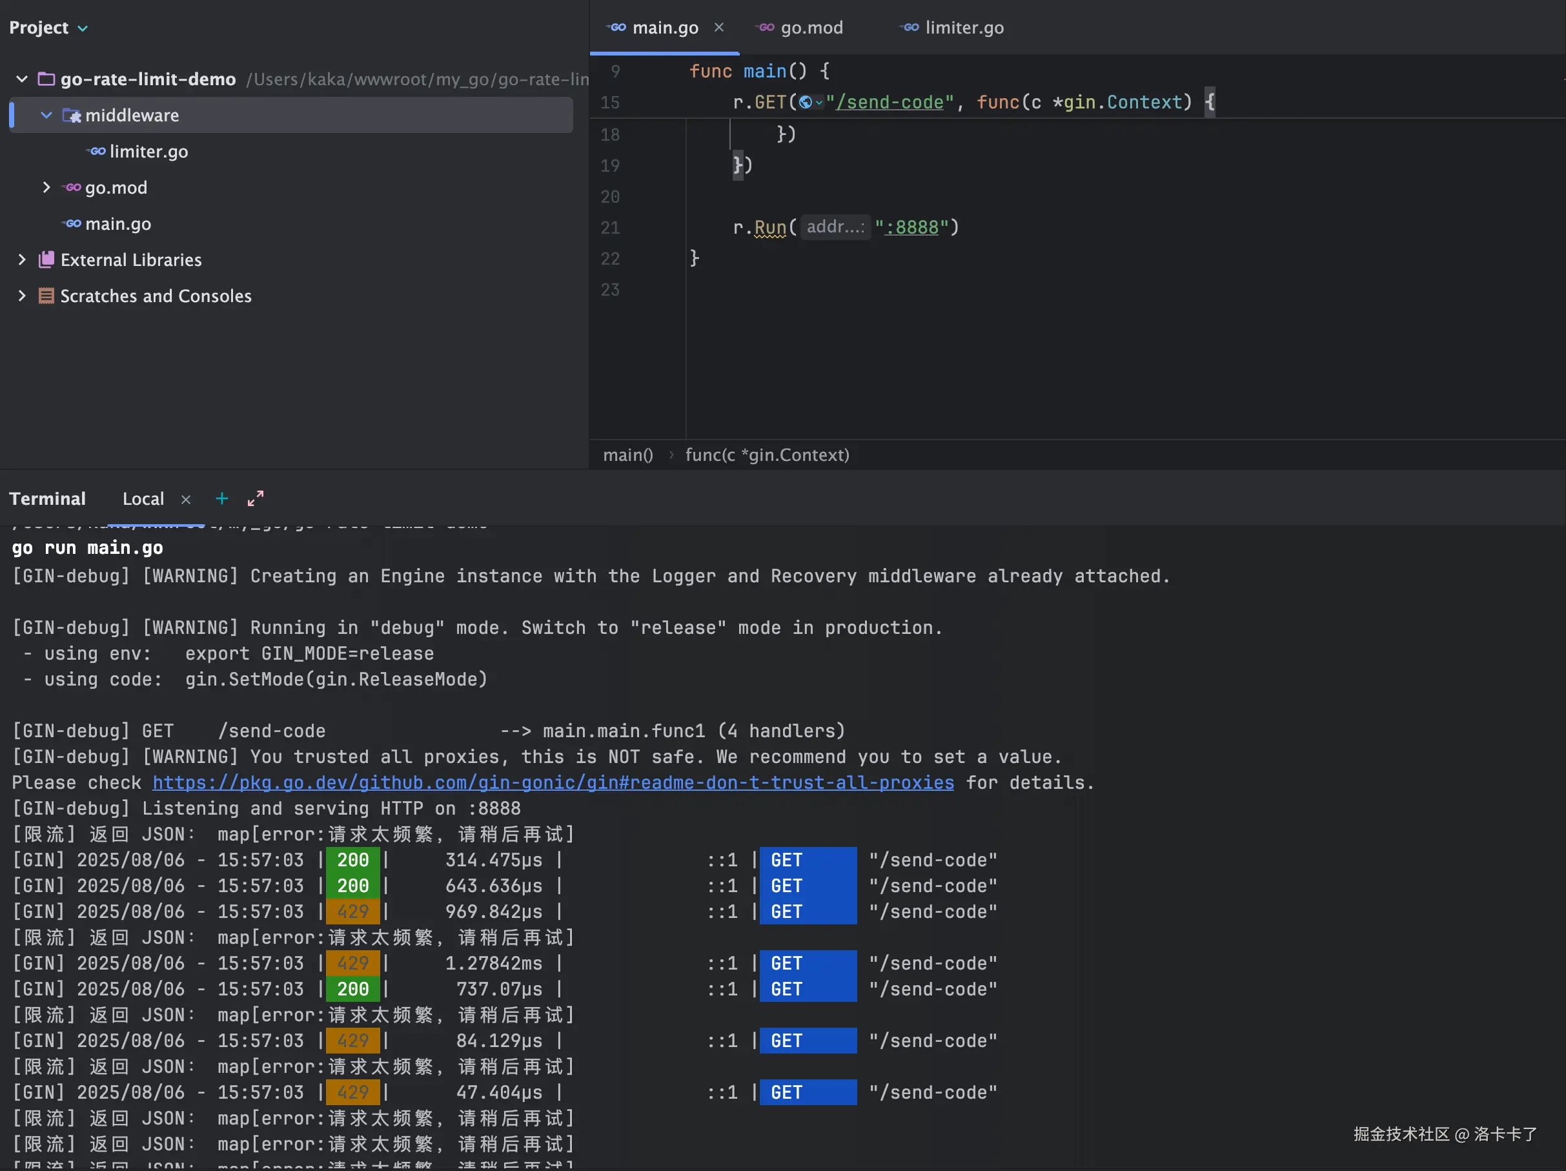1566x1171 pixels.
Task: Open the pkg.go.dev gin proxies link
Action: [553, 782]
